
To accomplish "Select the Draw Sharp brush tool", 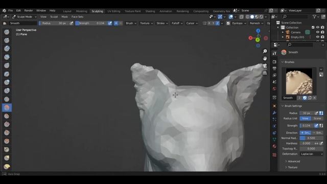I will click(x=7, y=40).
